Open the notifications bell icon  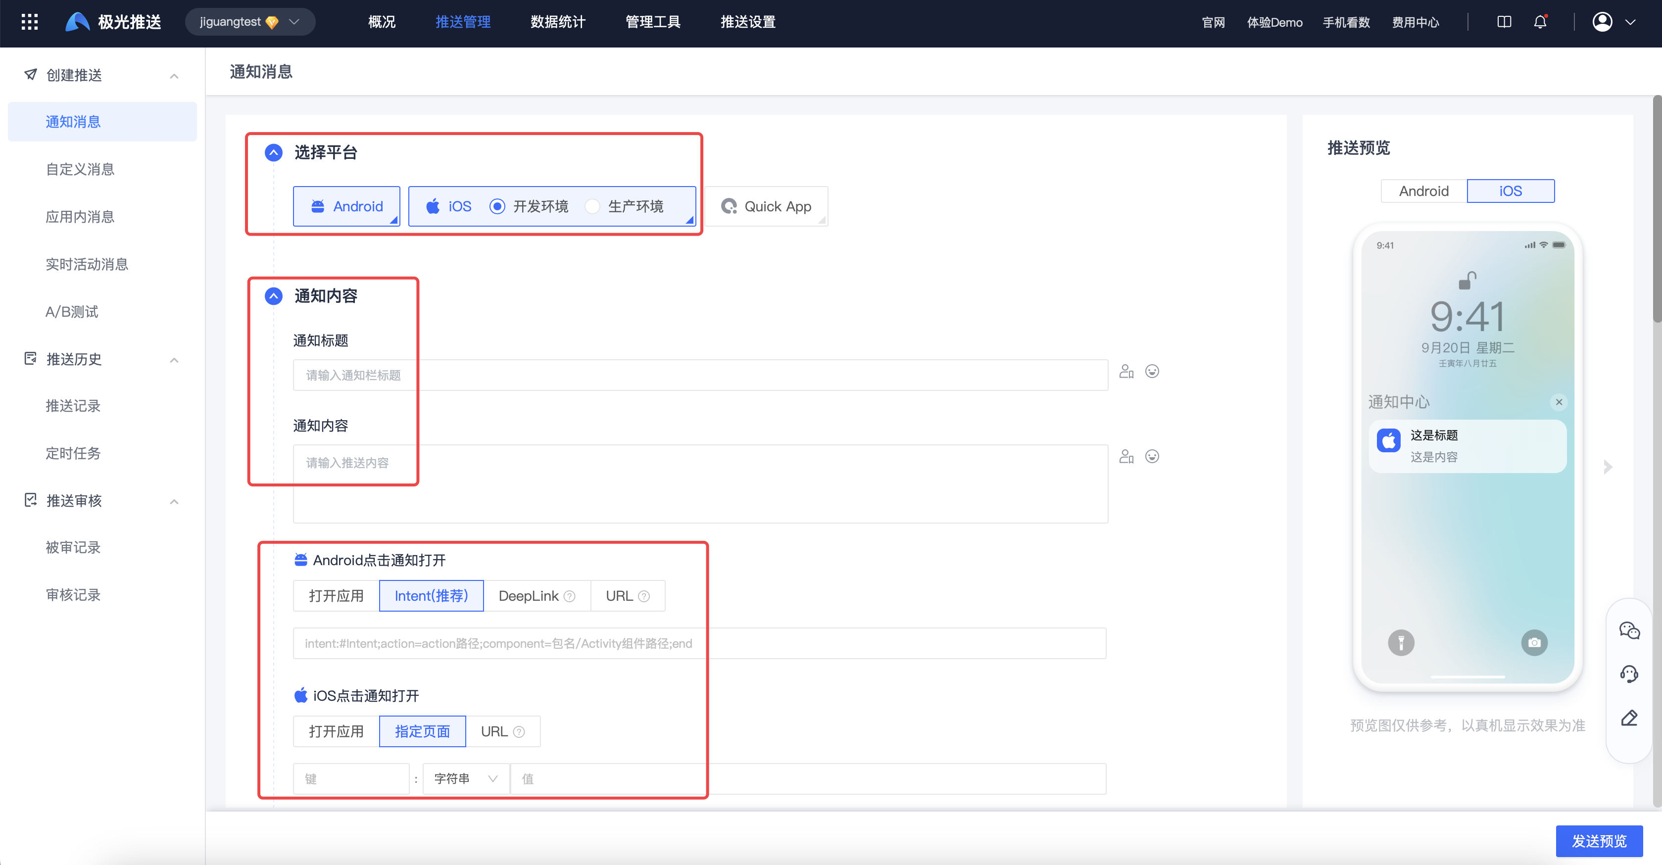1540,22
